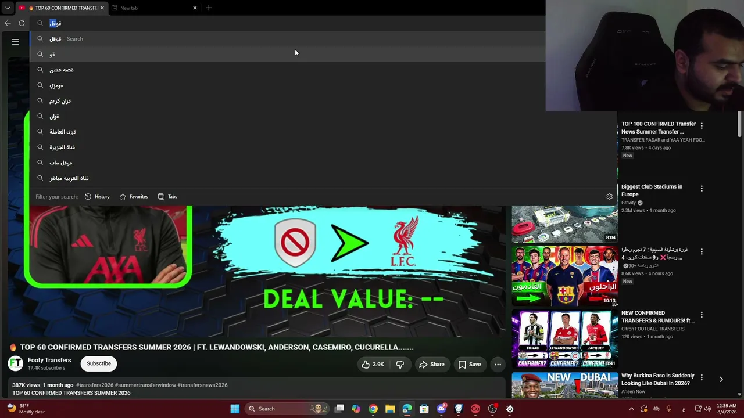Viewport: 744px width, 418px height.
Task: Close the TOP 60 CONFIRMED TRANSFERS tab
Action: coord(102,8)
